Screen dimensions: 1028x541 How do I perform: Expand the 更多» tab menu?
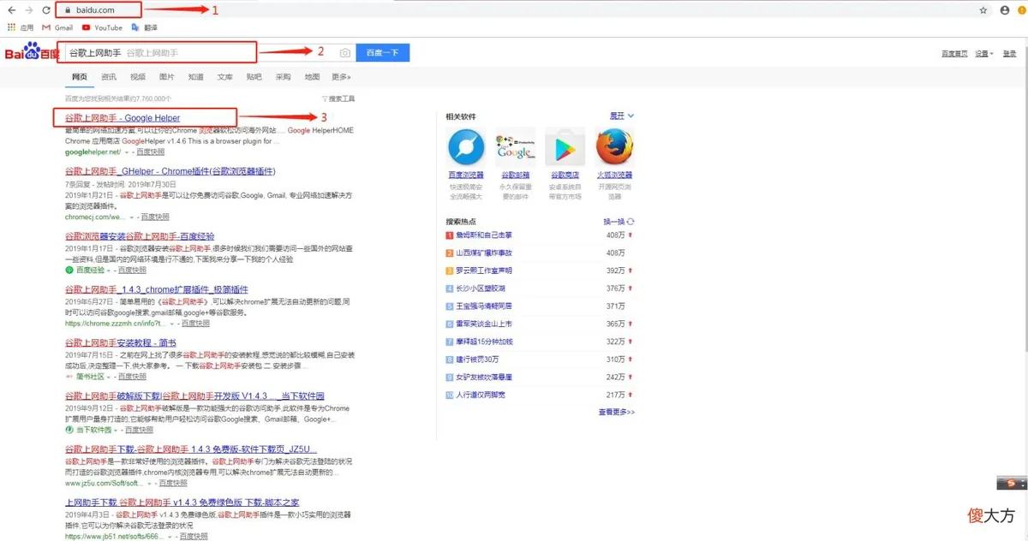(x=342, y=77)
